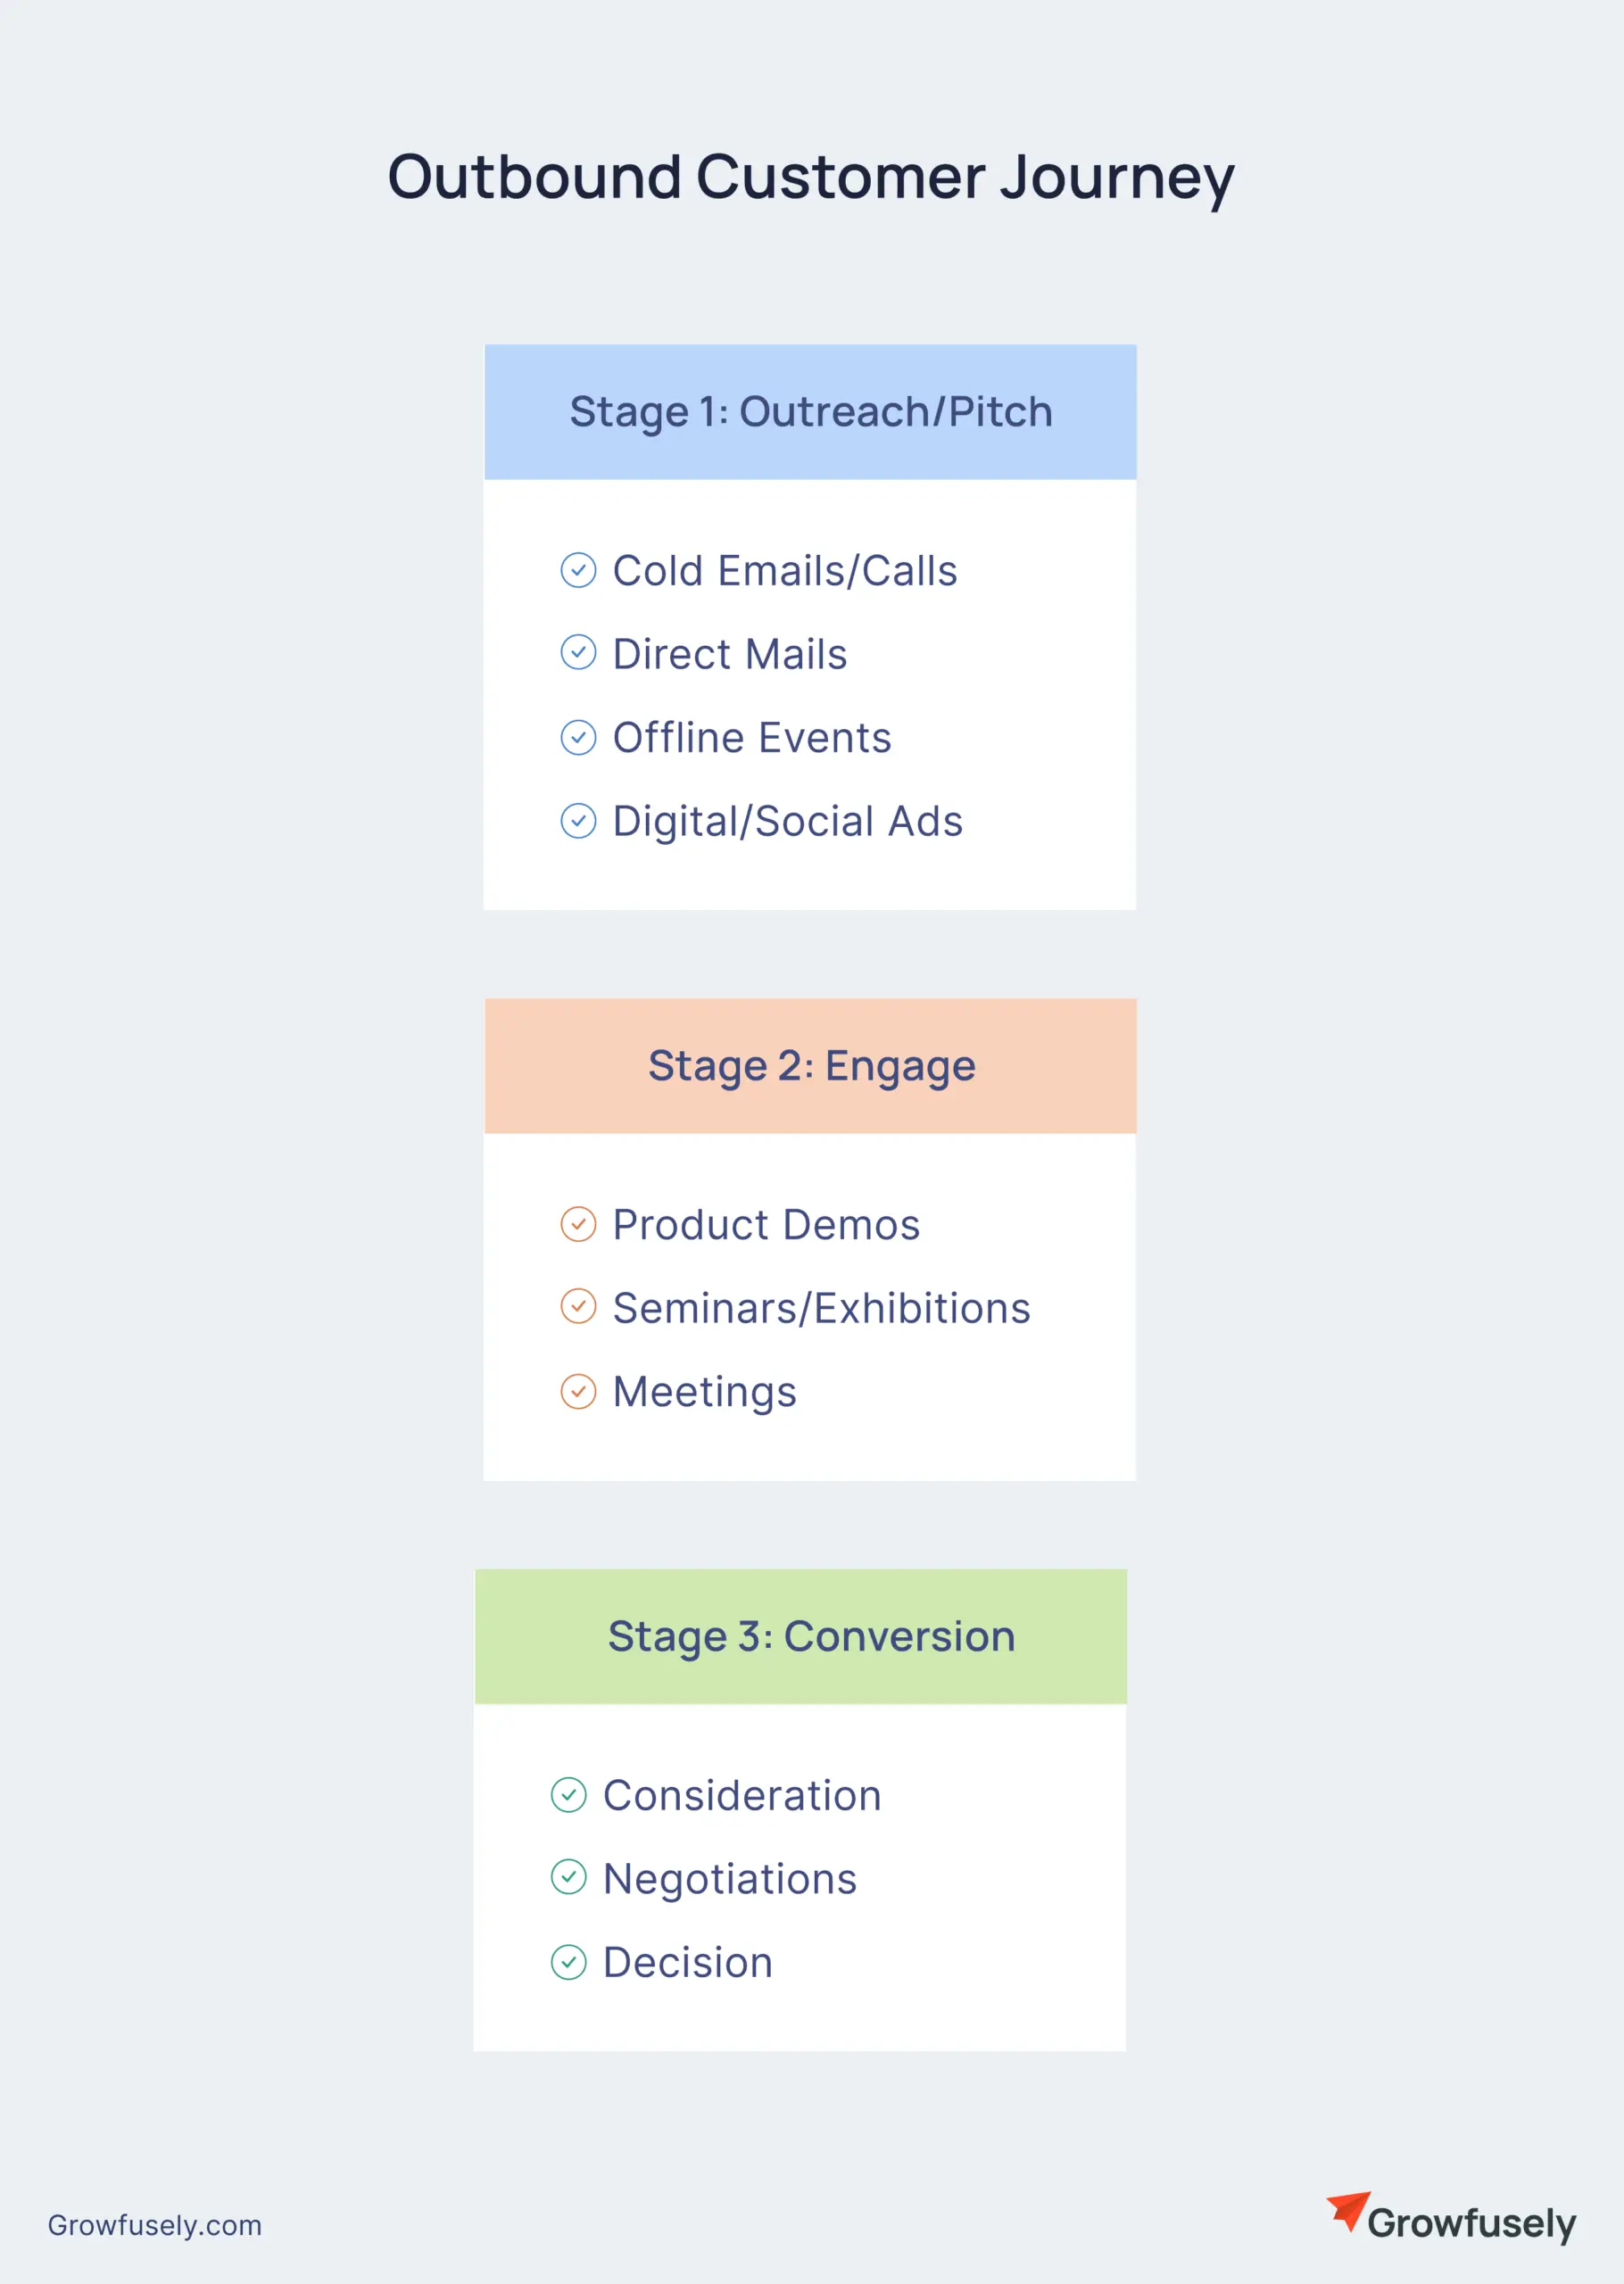Click the check icon next to Offline Events

(x=578, y=738)
